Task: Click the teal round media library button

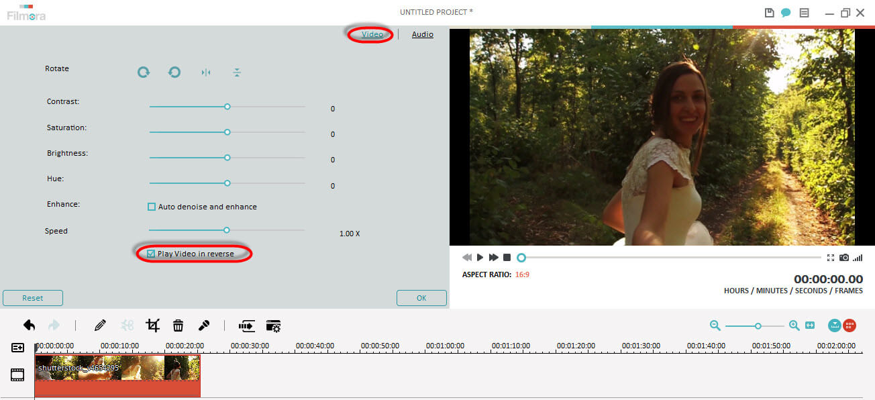Action: coord(835,326)
